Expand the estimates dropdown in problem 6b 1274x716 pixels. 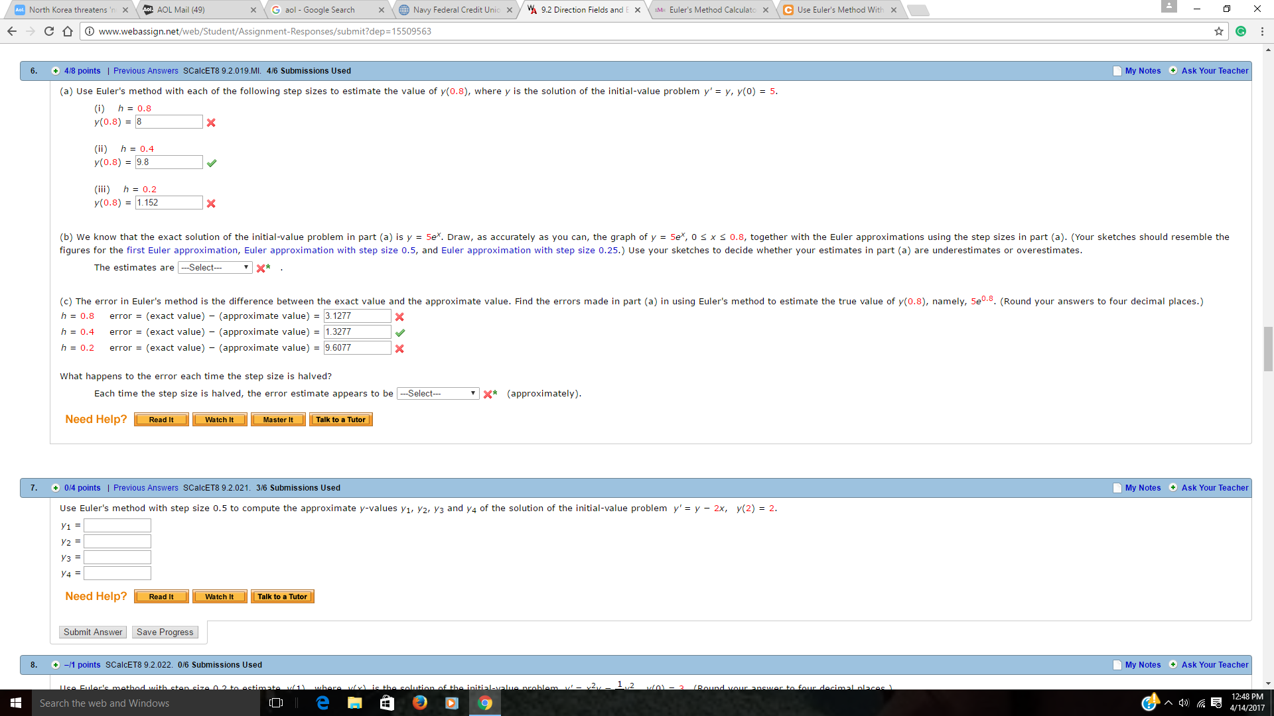pyautogui.click(x=215, y=267)
